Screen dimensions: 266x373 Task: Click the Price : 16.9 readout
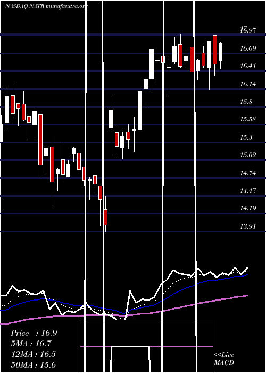34,333
